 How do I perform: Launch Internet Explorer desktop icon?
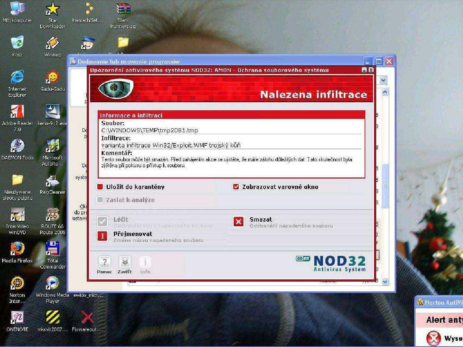coord(17,83)
